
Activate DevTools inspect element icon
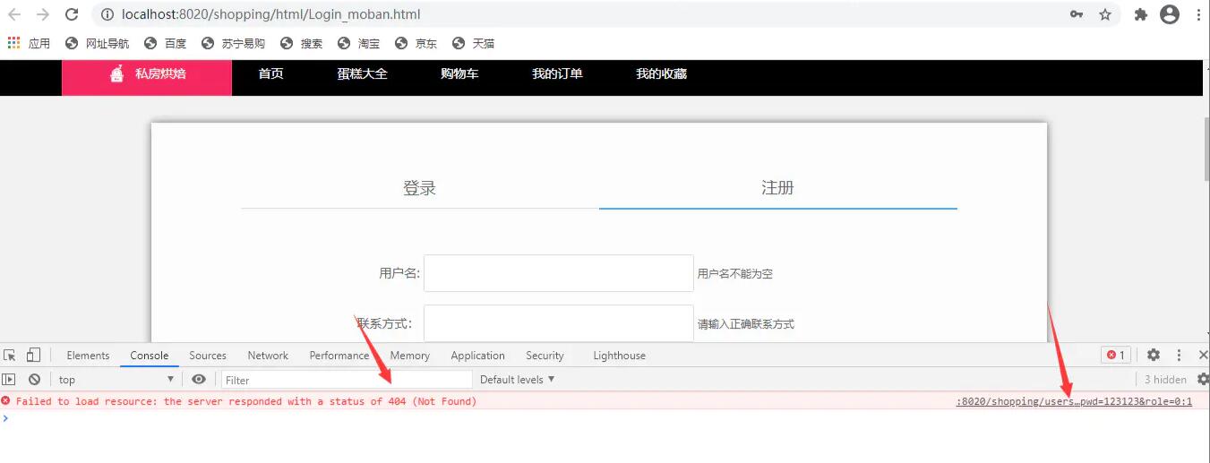(x=10, y=356)
